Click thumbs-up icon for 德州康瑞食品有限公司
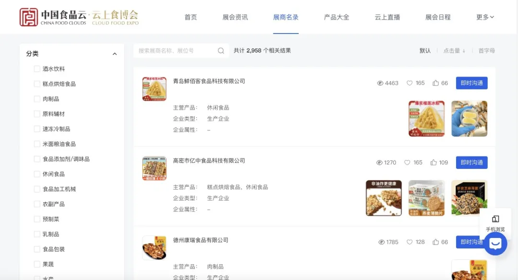The height and width of the screenshot is (280, 518). point(436,242)
